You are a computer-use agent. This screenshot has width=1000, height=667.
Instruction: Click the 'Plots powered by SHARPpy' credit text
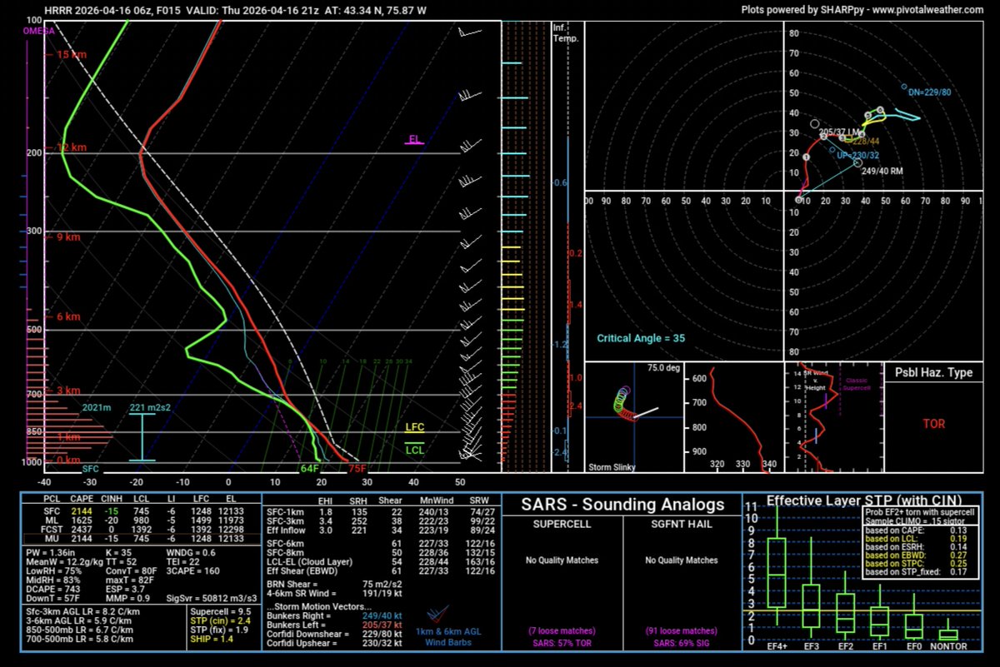point(863,9)
